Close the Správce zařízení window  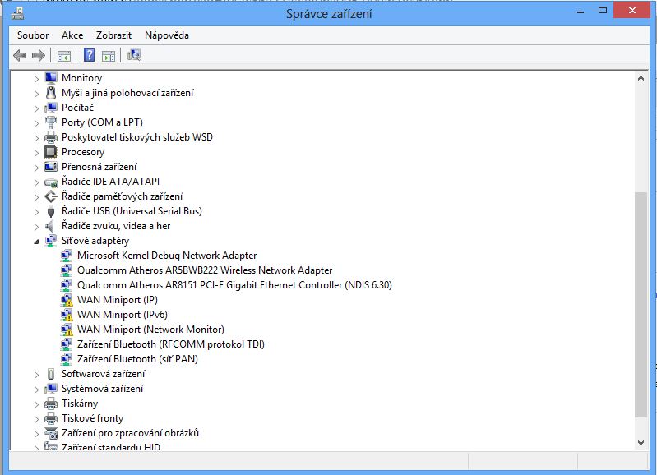click(632, 11)
